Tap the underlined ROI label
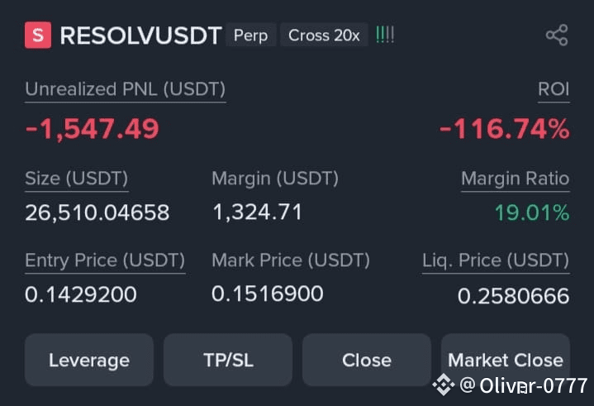594x406 pixels. (x=554, y=89)
